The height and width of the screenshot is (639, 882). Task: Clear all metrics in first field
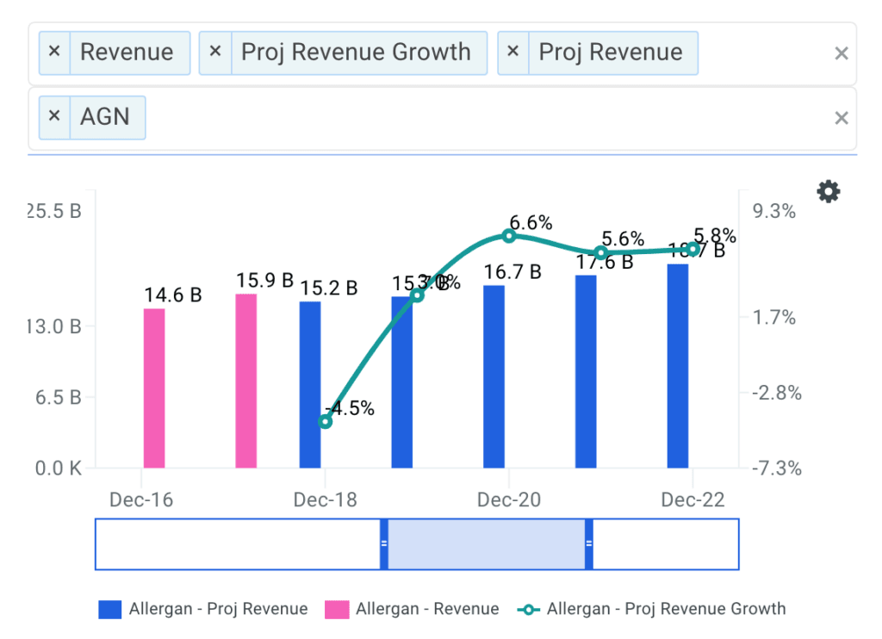click(842, 53)
